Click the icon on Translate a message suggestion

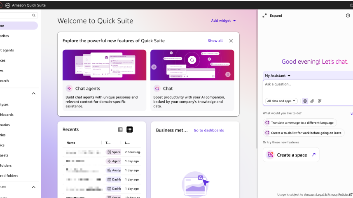click(x=267, y=122)
